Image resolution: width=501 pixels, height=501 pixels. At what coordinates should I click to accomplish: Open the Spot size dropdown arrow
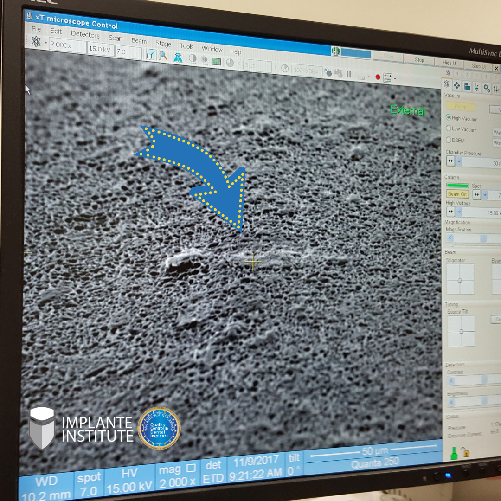pyautogui.click(x=486, y=195)
